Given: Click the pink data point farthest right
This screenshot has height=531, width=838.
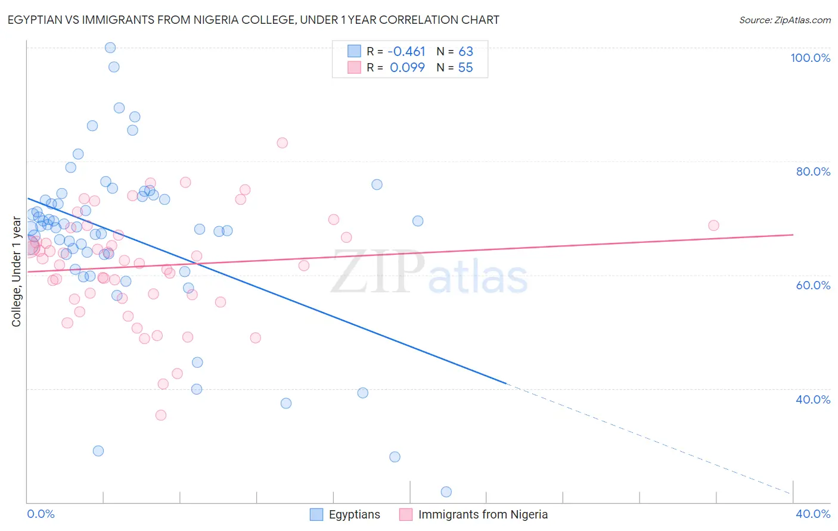Looking at the screenshot, I should (713, 226).
